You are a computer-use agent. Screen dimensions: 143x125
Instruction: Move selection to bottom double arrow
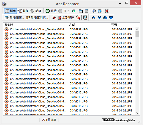coord(111,18)
